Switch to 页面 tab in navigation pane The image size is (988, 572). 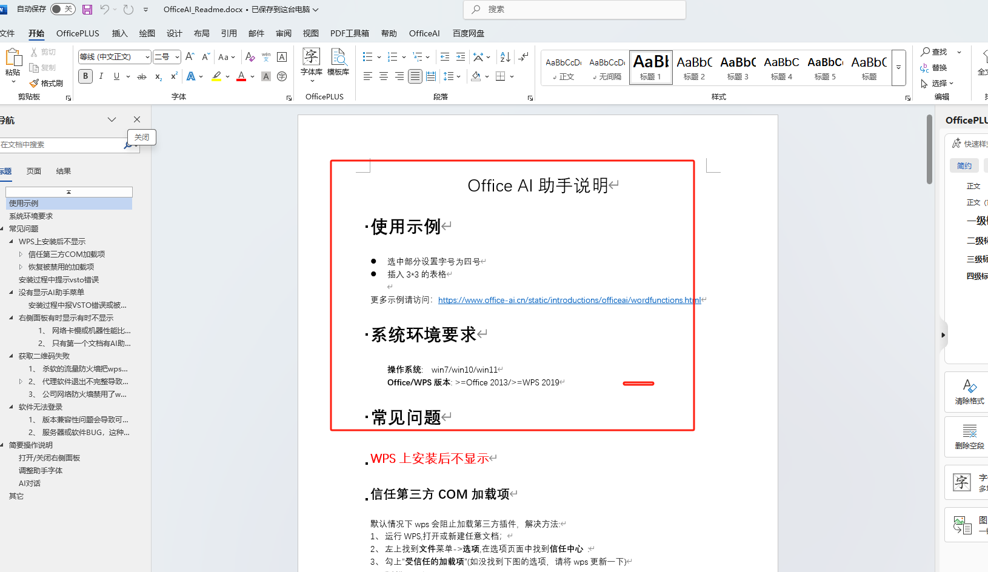pos(34,171)
